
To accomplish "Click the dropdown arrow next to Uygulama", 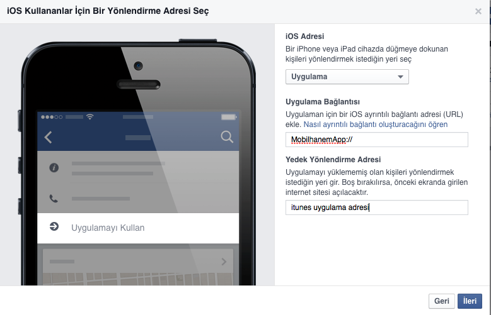I will [400, 77].
